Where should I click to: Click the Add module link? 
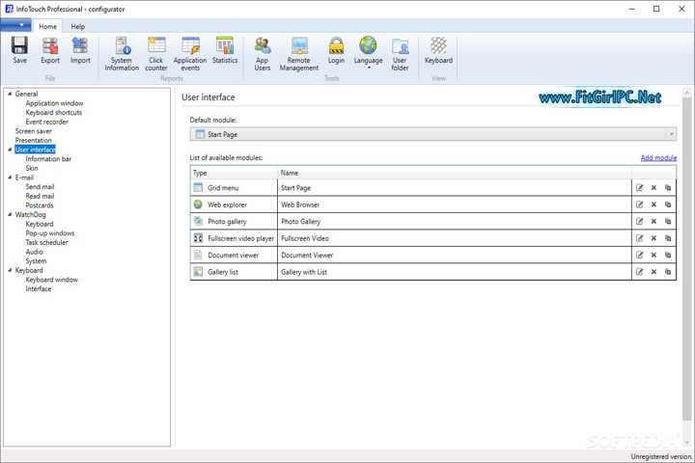coord(658,157)
